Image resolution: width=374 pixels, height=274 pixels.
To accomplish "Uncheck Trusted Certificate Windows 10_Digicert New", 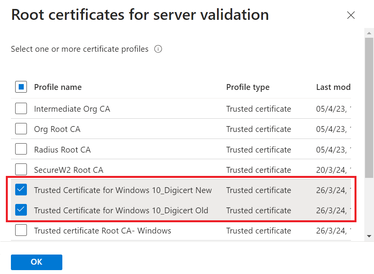I will 21,190.
